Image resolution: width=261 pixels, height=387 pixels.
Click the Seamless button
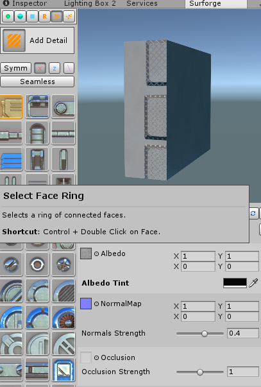(37, 82)
